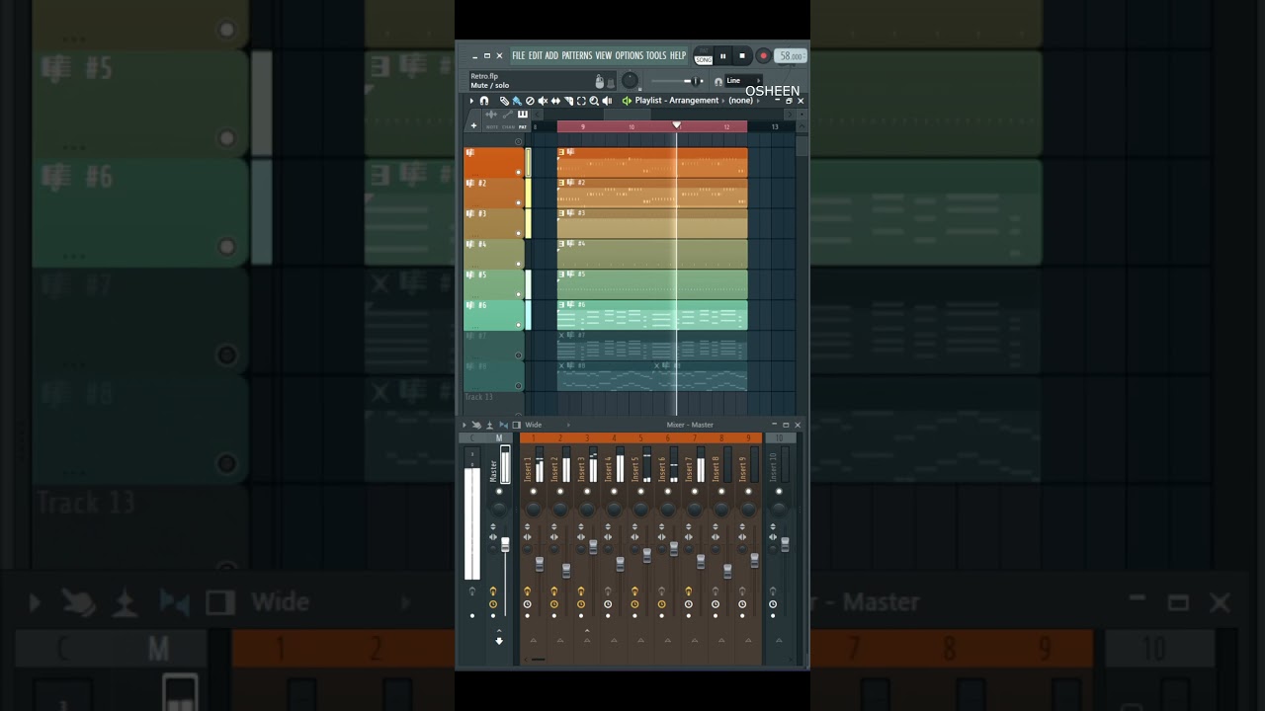This screenshot has height=711, width=1265.
Task: Mute playlist track #4 via its dot
Action: [x=518, y=264]
